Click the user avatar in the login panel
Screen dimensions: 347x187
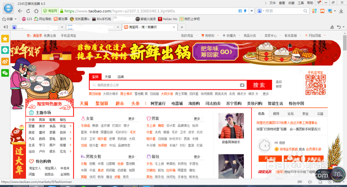(264, 146)
